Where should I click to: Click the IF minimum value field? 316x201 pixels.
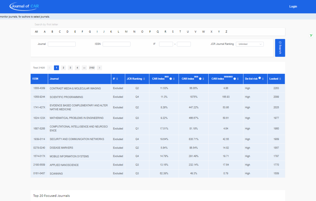click(166, 44)
